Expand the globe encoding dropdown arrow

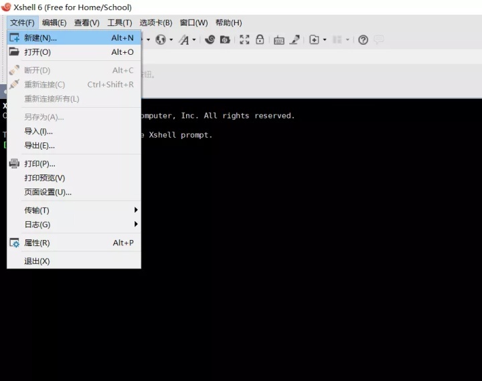(x=171, y=39)
